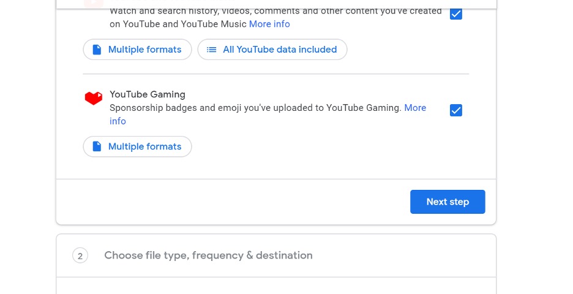Open Multiple formats under YouTube Music description

point(137,50)
